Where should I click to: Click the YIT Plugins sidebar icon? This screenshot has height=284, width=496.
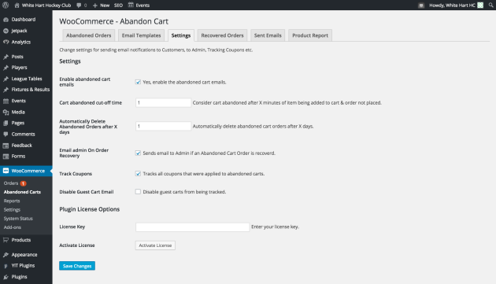[x=6, y=266]
